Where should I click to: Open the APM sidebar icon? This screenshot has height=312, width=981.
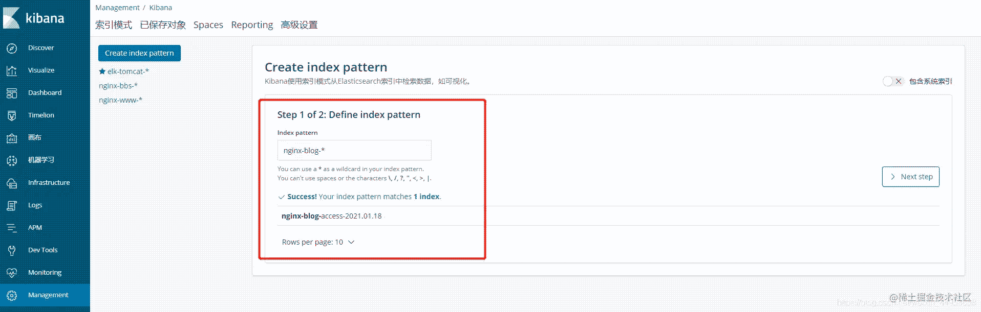12,228
